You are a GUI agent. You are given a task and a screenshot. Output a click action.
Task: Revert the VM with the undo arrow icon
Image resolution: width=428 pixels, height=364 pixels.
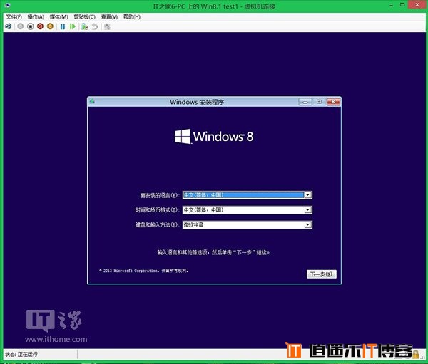(x=95, y=26)
